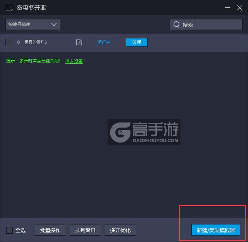Screen dimensions: 248x242
Task: Click 关闭 to stop the running emulator
Action: click(137, 42)
